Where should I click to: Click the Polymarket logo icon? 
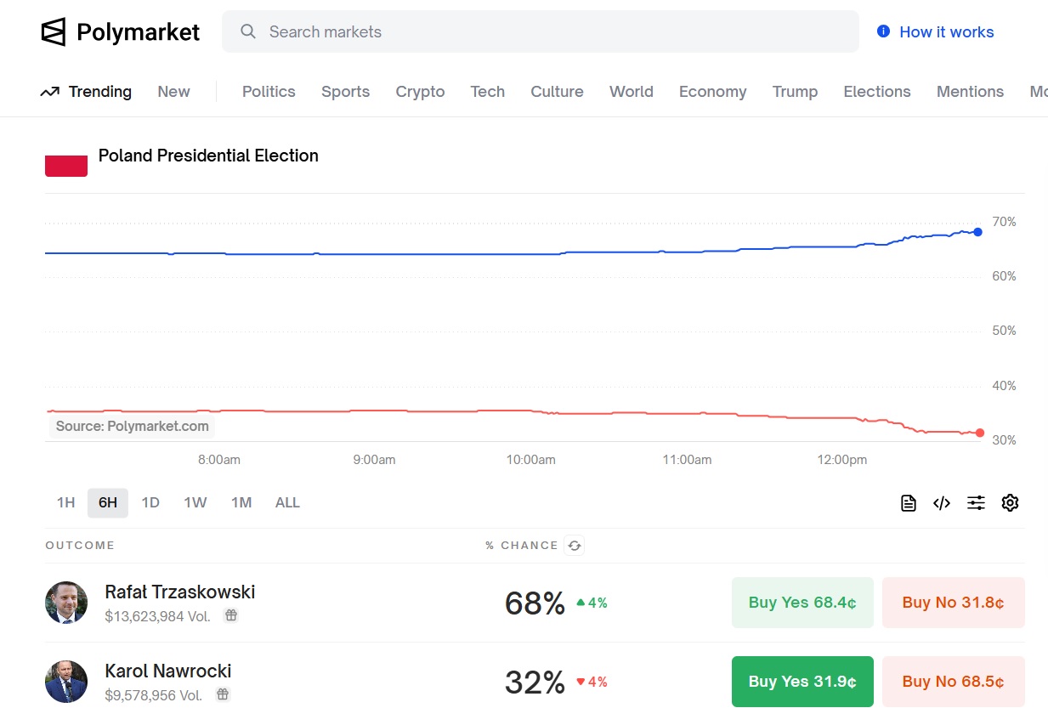[53, 32]
